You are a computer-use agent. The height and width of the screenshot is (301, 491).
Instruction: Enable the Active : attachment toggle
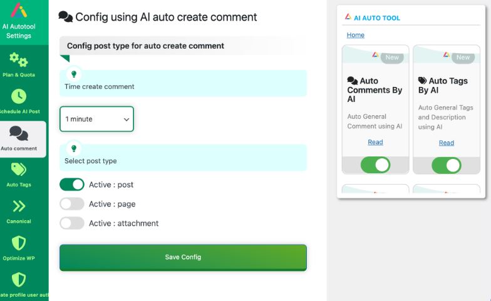point(72,223)
